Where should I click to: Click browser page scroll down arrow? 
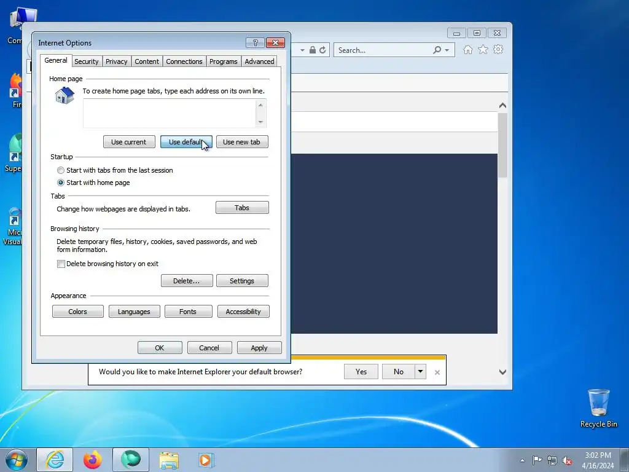click(x=502, y=372)
